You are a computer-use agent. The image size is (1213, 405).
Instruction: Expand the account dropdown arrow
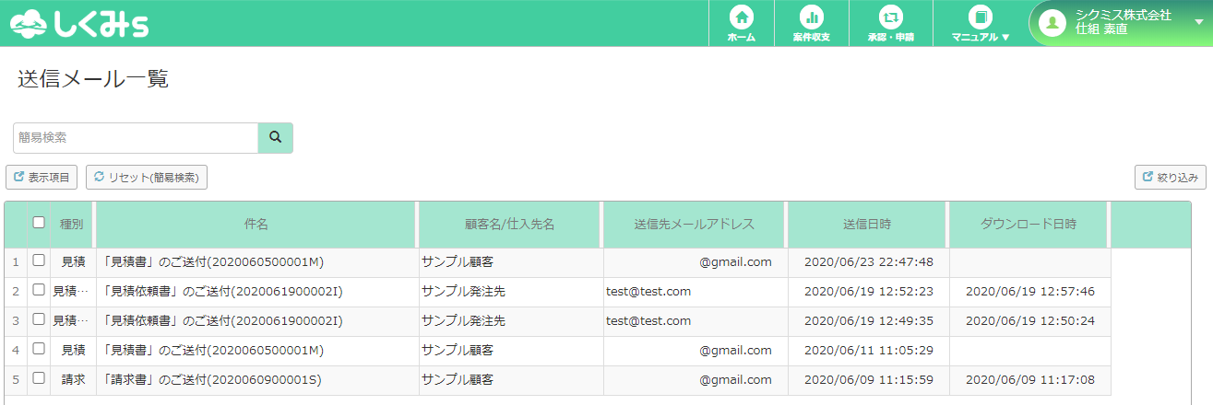click(1198, 23)
